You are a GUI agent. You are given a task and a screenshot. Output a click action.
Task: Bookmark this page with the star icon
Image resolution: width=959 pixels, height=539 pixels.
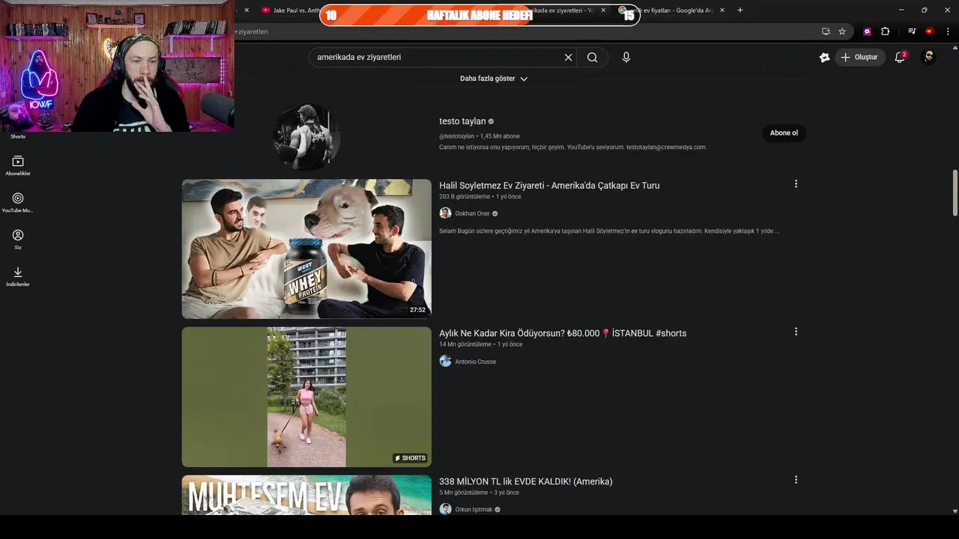coord(842,31)
